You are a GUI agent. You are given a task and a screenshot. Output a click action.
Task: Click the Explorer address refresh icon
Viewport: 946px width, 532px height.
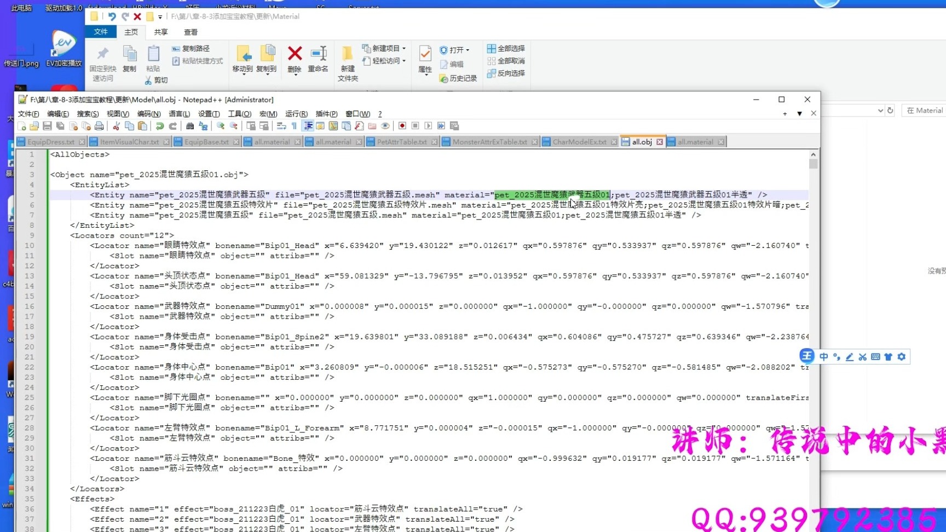890,111
